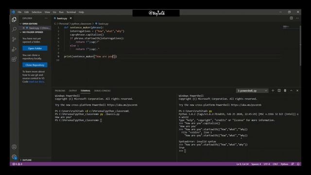Change UTF-8 encoding in status bar
Image resolution: width=311 pixels, height=175 pixels.
(267, 164)
